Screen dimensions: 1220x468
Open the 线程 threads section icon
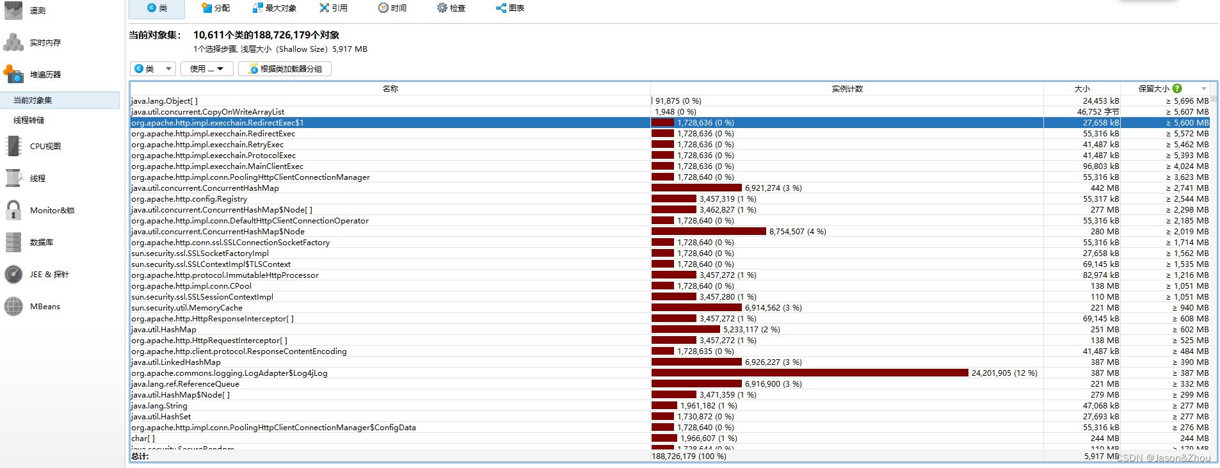point(13,178)
